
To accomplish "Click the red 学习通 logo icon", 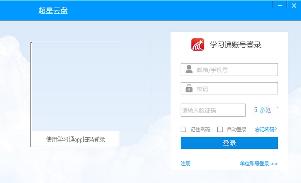I will (x=197, y=44).
